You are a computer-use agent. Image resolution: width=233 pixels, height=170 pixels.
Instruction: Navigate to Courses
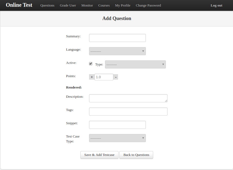pyautogui.click(x=104, y=5)
